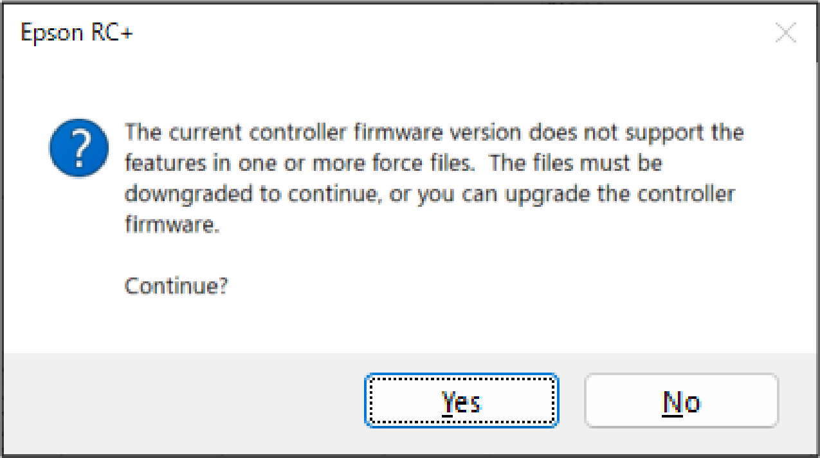Click the 'Continue?' prompt text
This screenshot has width=820, height=458.
(176, 285)
